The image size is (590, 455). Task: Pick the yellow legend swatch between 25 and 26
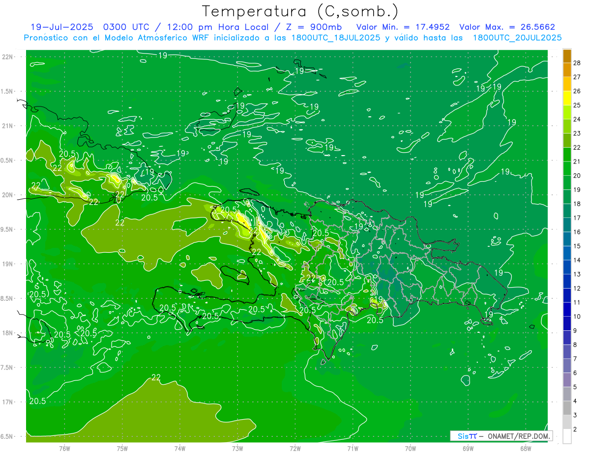[x=567, y=99]
